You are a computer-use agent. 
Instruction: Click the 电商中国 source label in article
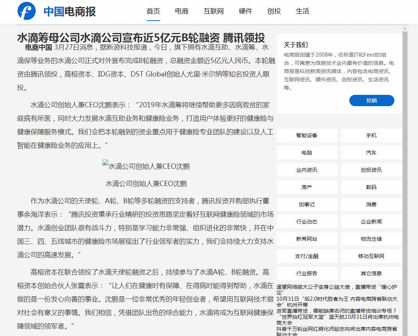38,47
